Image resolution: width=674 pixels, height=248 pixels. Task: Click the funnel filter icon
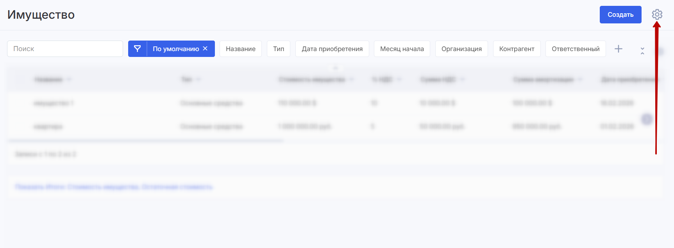138,49
